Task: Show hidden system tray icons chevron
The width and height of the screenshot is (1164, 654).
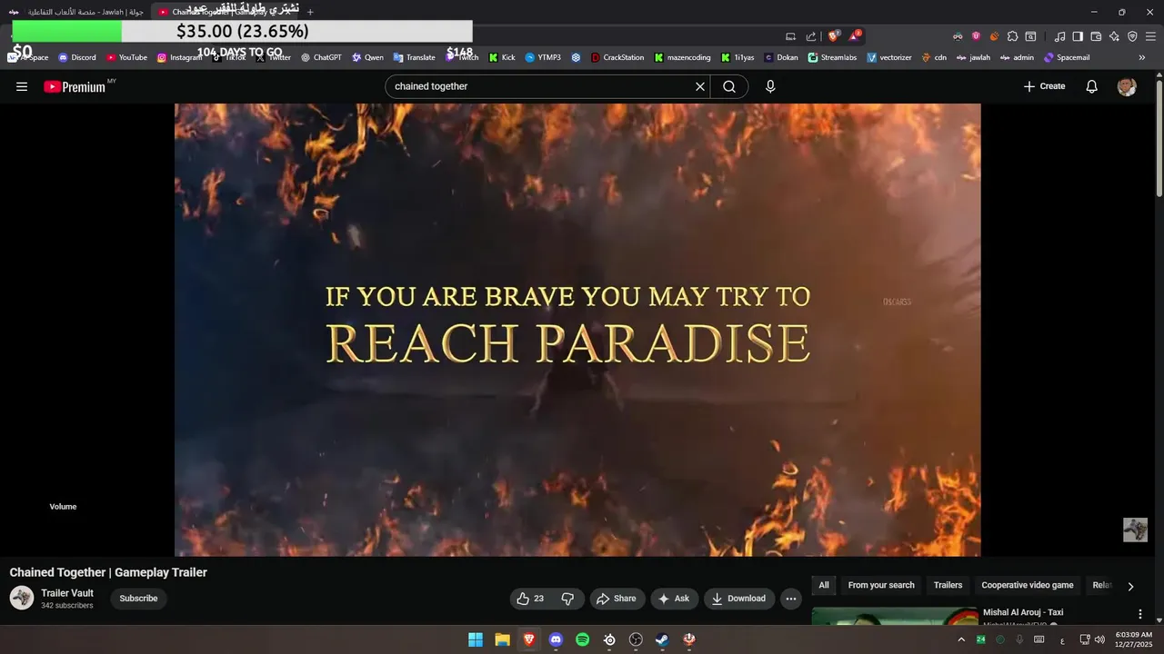Action: (961, 639)
